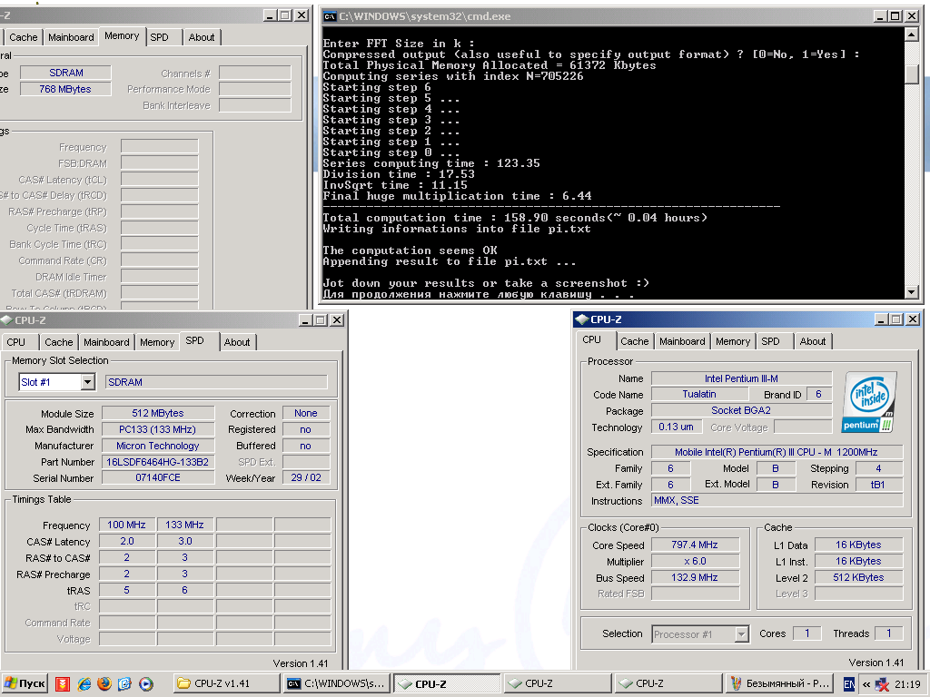Click Multiplier value x 6.0
The image size is (930, 697).
pos(695,561)
